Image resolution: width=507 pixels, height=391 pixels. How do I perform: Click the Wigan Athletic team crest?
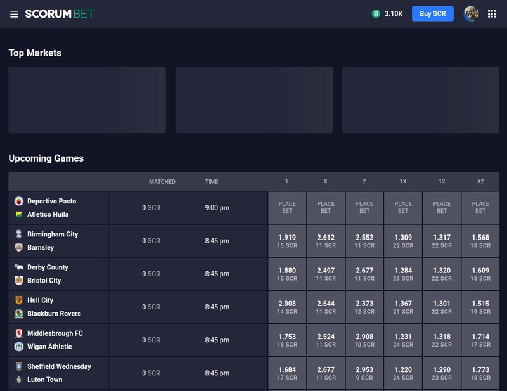tap(19, 347)
